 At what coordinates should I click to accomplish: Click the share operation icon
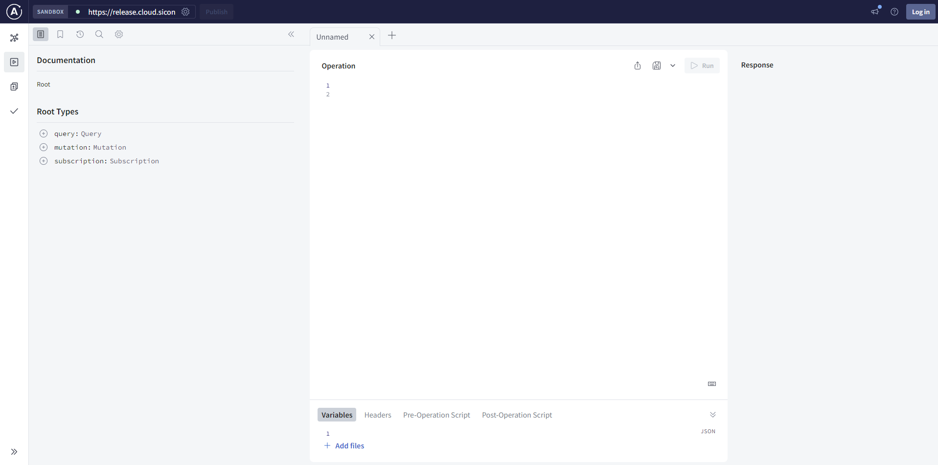pos(638,66)
